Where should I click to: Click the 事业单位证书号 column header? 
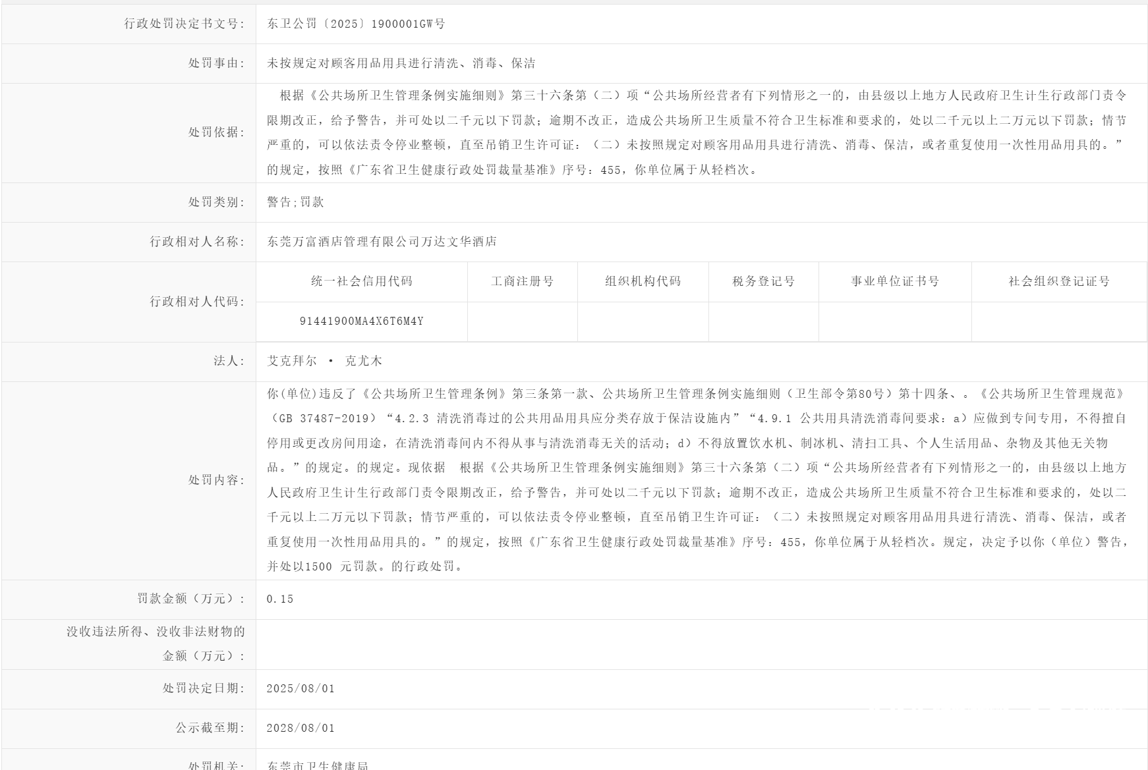click(x=895, y=281)
